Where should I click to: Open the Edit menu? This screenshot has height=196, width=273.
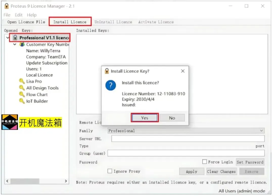(x=18, y=15)
